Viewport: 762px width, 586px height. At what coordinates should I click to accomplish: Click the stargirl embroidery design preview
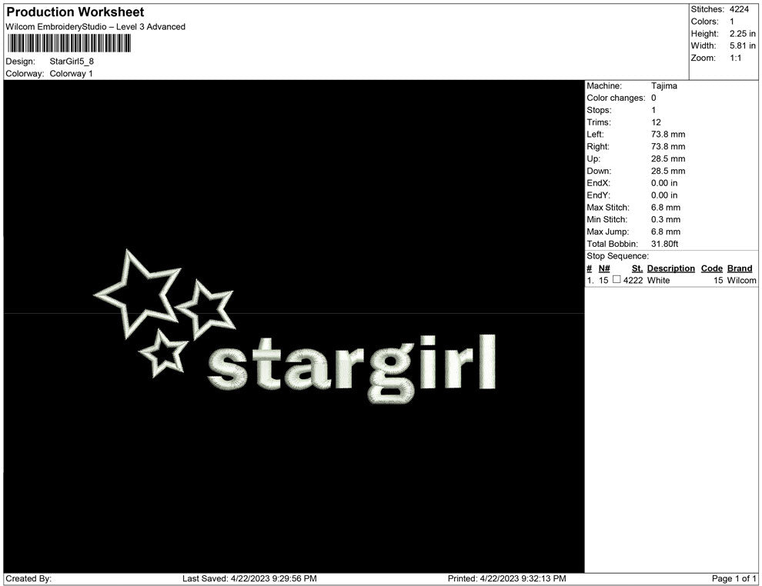tap(295, 327)
